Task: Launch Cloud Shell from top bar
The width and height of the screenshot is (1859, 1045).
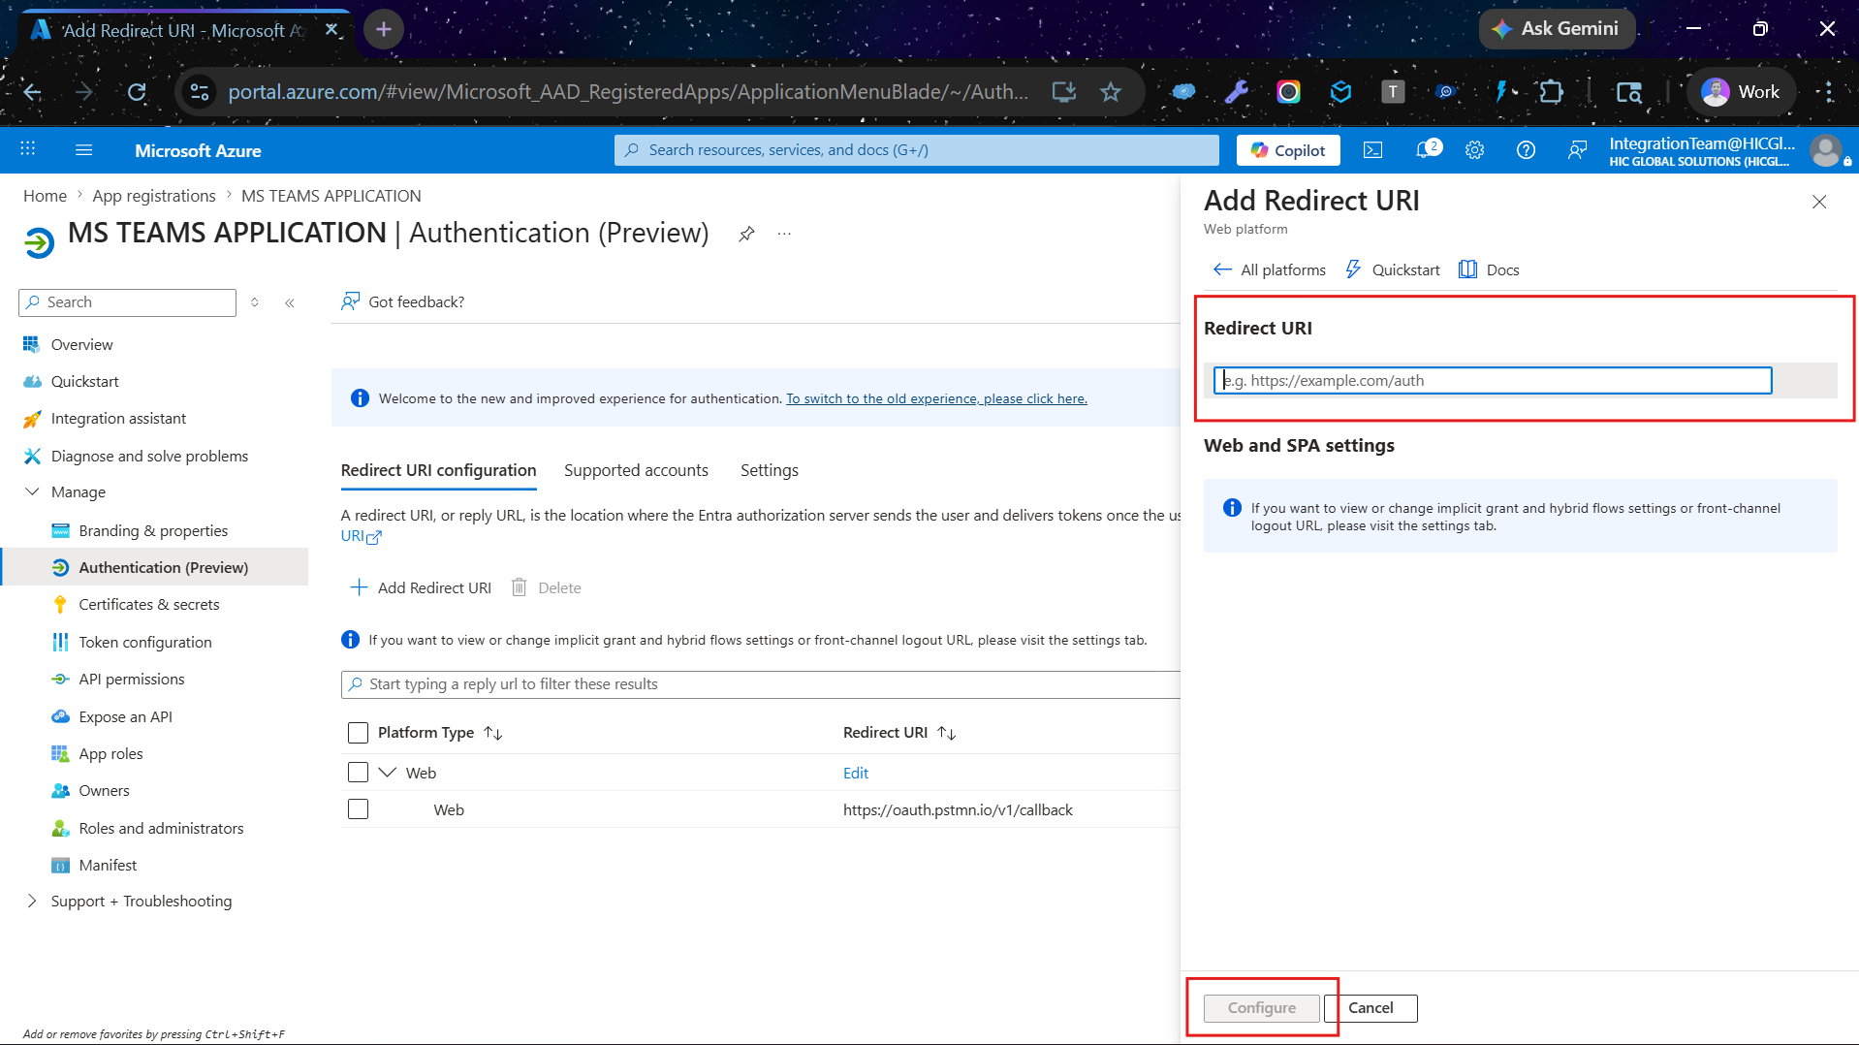Action: tap(1372, 150)
